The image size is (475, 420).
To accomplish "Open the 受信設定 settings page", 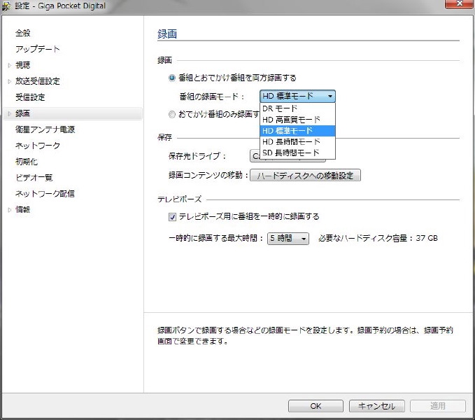I will (x=30, y=97).
